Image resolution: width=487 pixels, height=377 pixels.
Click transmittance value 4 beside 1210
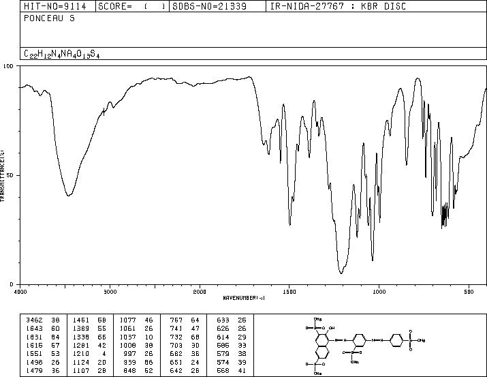[104, 354]
